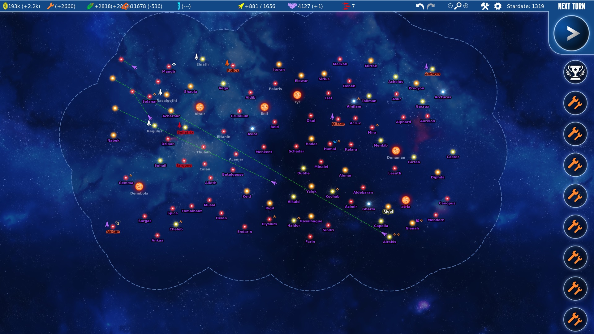Click the diplomacy handshake icon
The height and width of the screenshot is (334, 594).
[x=292, y=6]
